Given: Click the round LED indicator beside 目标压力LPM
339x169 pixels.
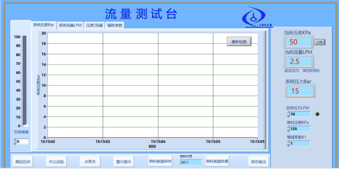Looking at the screenshot, I should pos(318,114).
